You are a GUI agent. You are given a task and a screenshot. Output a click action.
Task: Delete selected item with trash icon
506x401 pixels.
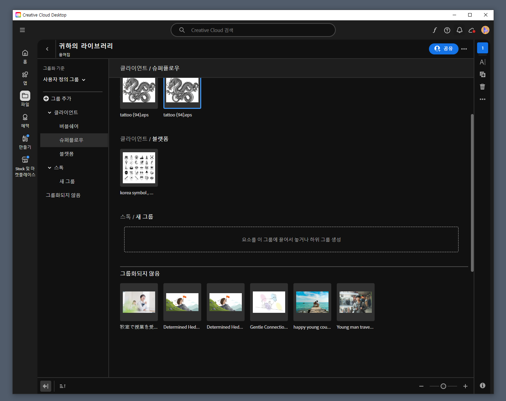[x=483, y=87]
